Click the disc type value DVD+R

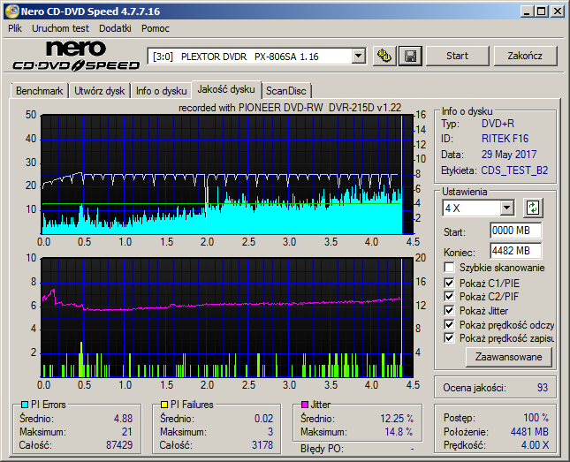click(x=498, y=124)
